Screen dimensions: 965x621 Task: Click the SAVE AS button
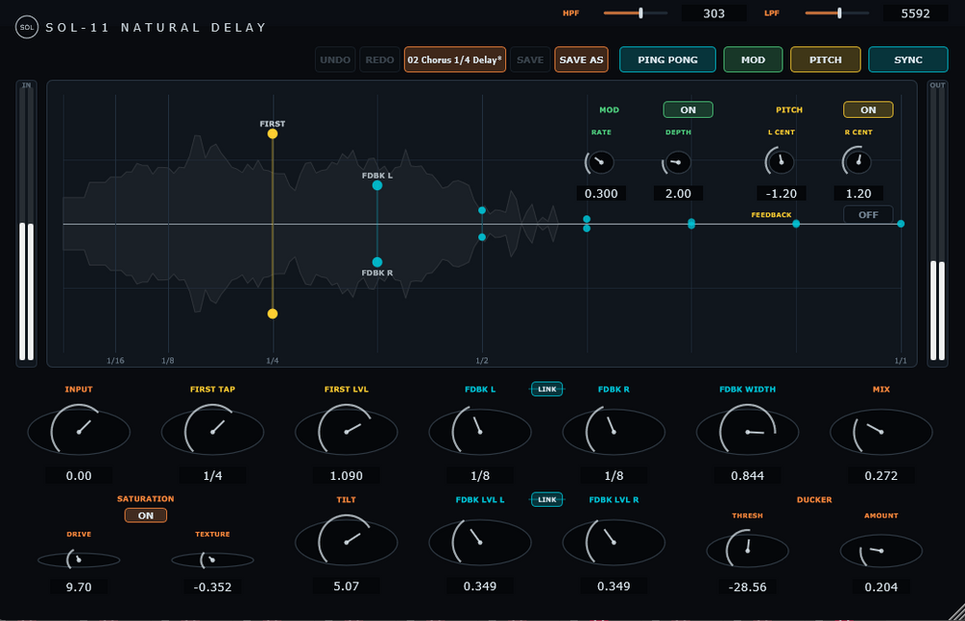coord(581,60)
